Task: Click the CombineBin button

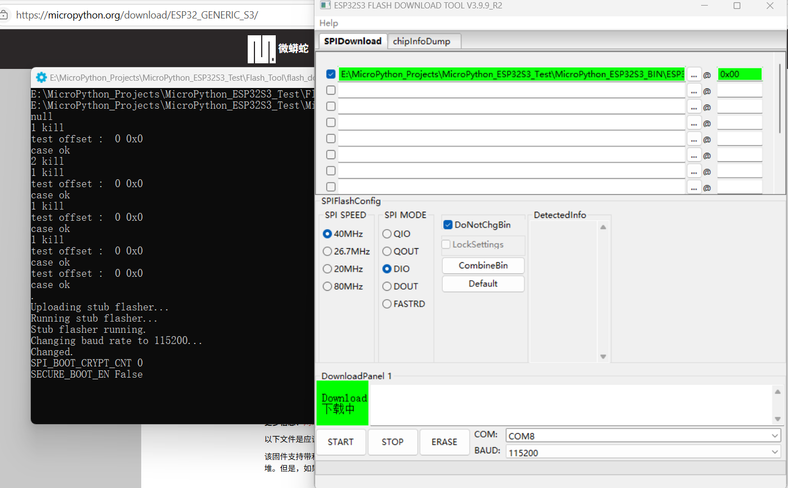Action: [483, 265]
